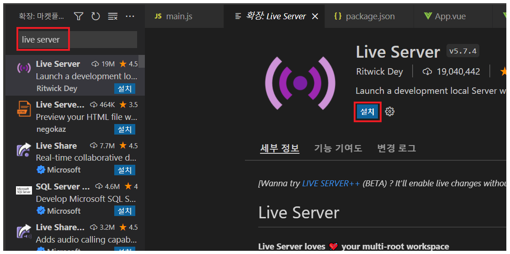Open the extensions panel more actions menu

click(x=130, y=16)
